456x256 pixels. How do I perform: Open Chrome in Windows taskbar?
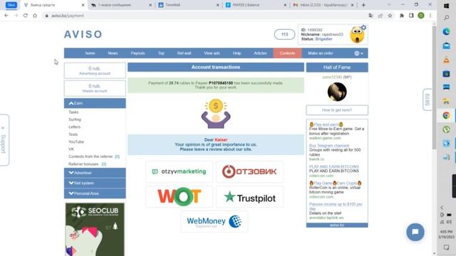pos(447,115)
